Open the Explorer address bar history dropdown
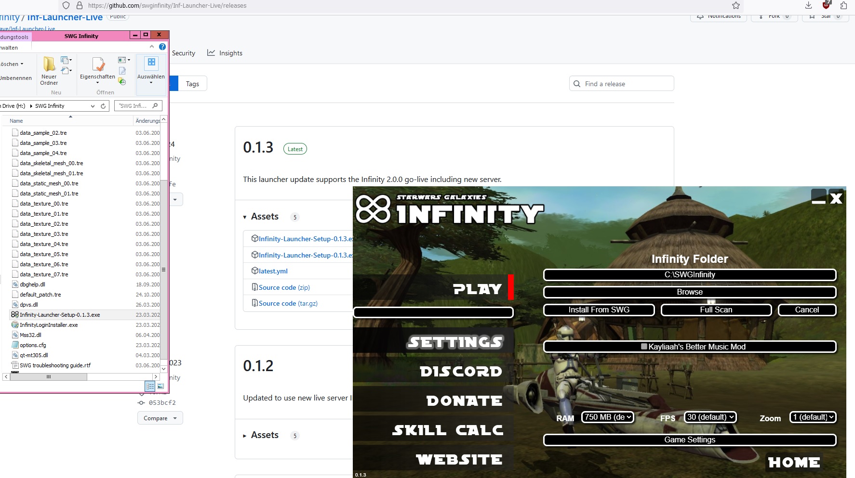 pyautogui.click(x=93, y=106)
